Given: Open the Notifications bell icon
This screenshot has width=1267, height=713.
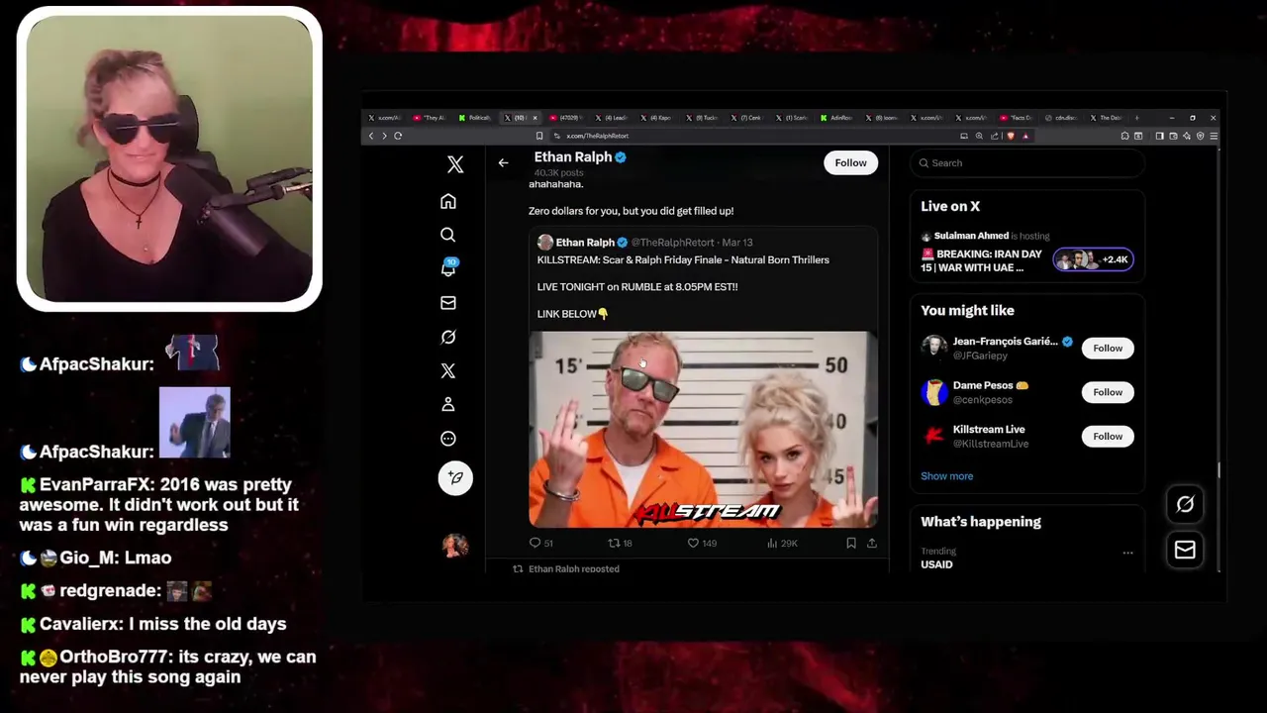Looking at the screenshot, I should (448, 268).
